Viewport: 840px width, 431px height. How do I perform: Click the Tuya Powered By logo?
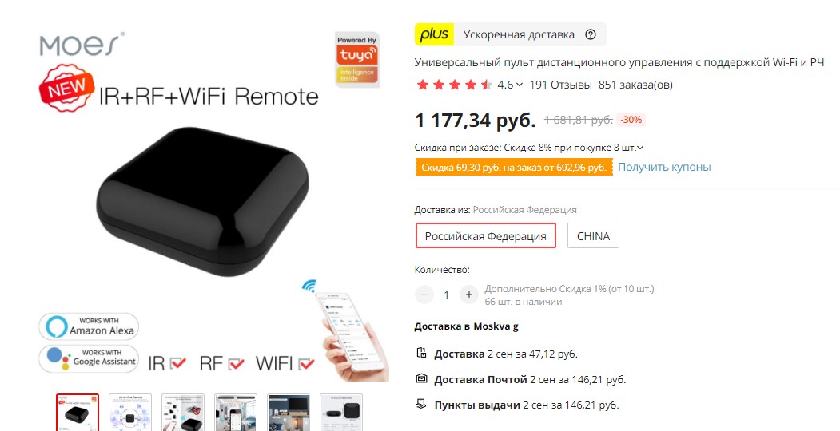pyautogui.click(x=356, y=59)
